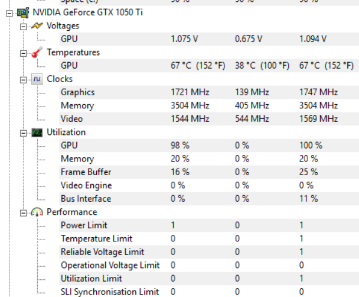Click the 405 MHz memory clock value
The height and width of the screenshot is (297, 359).
(252, 105)
